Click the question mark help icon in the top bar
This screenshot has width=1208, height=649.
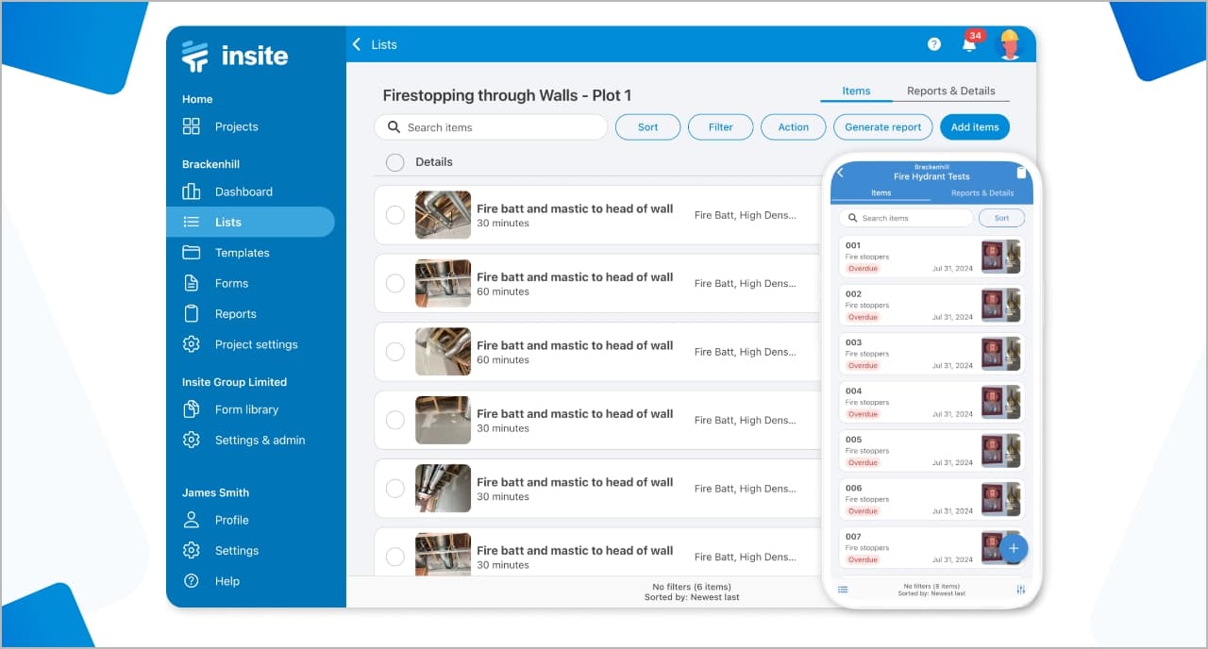coord(934,44)
